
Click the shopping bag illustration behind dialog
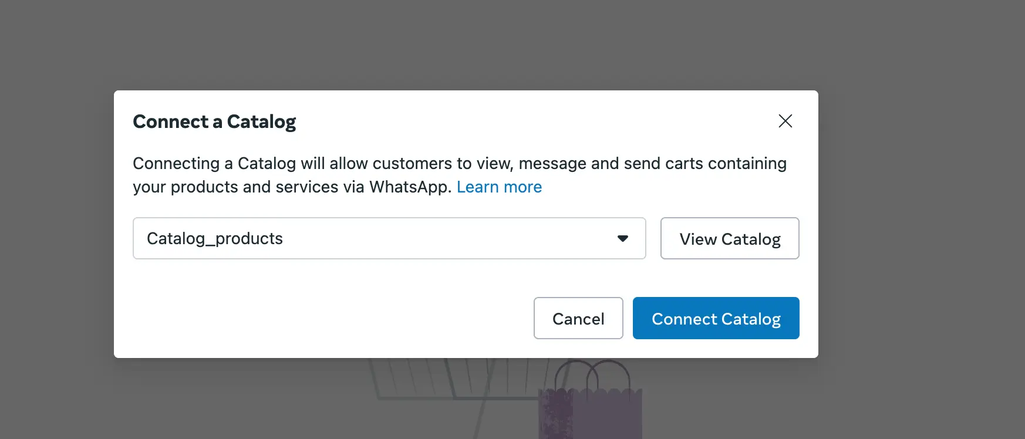click(x=590, y=414)
